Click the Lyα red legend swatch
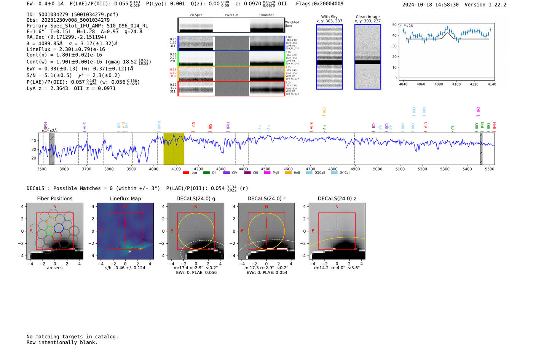 pos(186,173)
